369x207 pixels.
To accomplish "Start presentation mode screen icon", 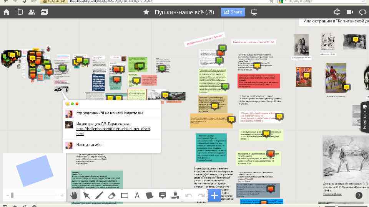I will (254, 12).
